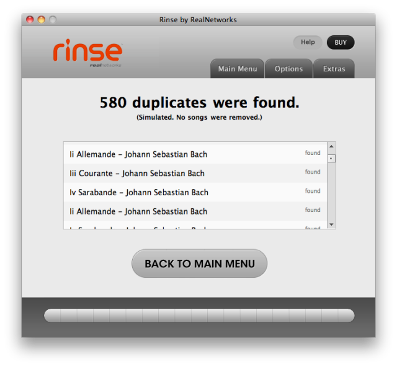This screenshot has height=367, width=397.
Task: Click the yellow minimize window button
Action: coord(42,19)
